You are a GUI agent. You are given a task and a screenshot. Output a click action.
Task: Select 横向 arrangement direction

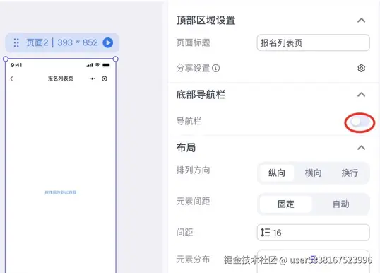[313, 173]
